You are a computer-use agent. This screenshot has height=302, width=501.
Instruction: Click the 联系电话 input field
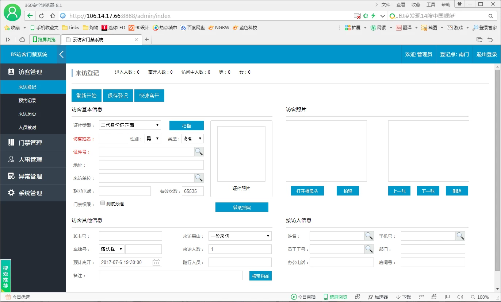pos(125,191)
